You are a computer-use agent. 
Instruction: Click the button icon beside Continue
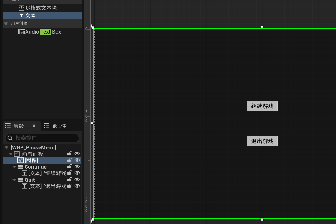21,166
